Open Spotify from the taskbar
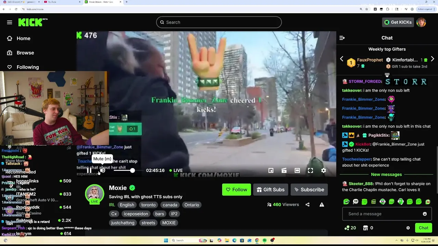The height and width of the screenshot is (246, 438). tap(265, 241)
